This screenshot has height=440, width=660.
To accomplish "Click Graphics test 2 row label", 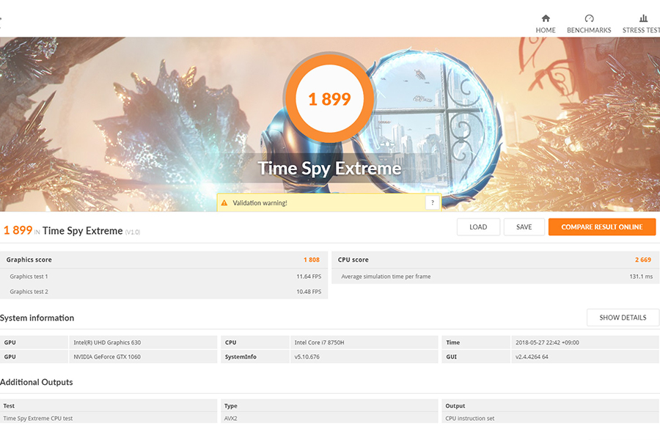I will point(29,292).
